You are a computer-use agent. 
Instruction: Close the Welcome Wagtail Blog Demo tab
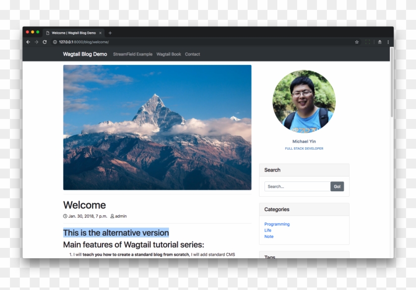[x=100, y=33]
